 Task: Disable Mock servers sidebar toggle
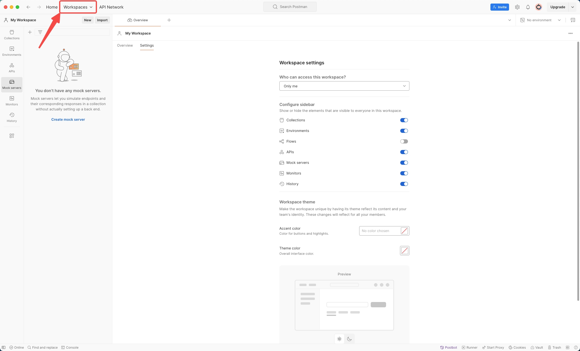(x=404, y=163)
